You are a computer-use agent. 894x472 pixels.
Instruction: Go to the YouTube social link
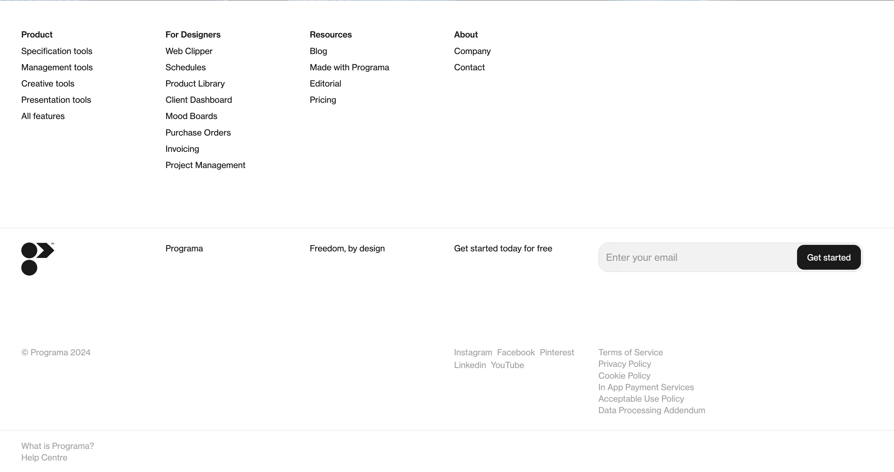click(507, 365)
